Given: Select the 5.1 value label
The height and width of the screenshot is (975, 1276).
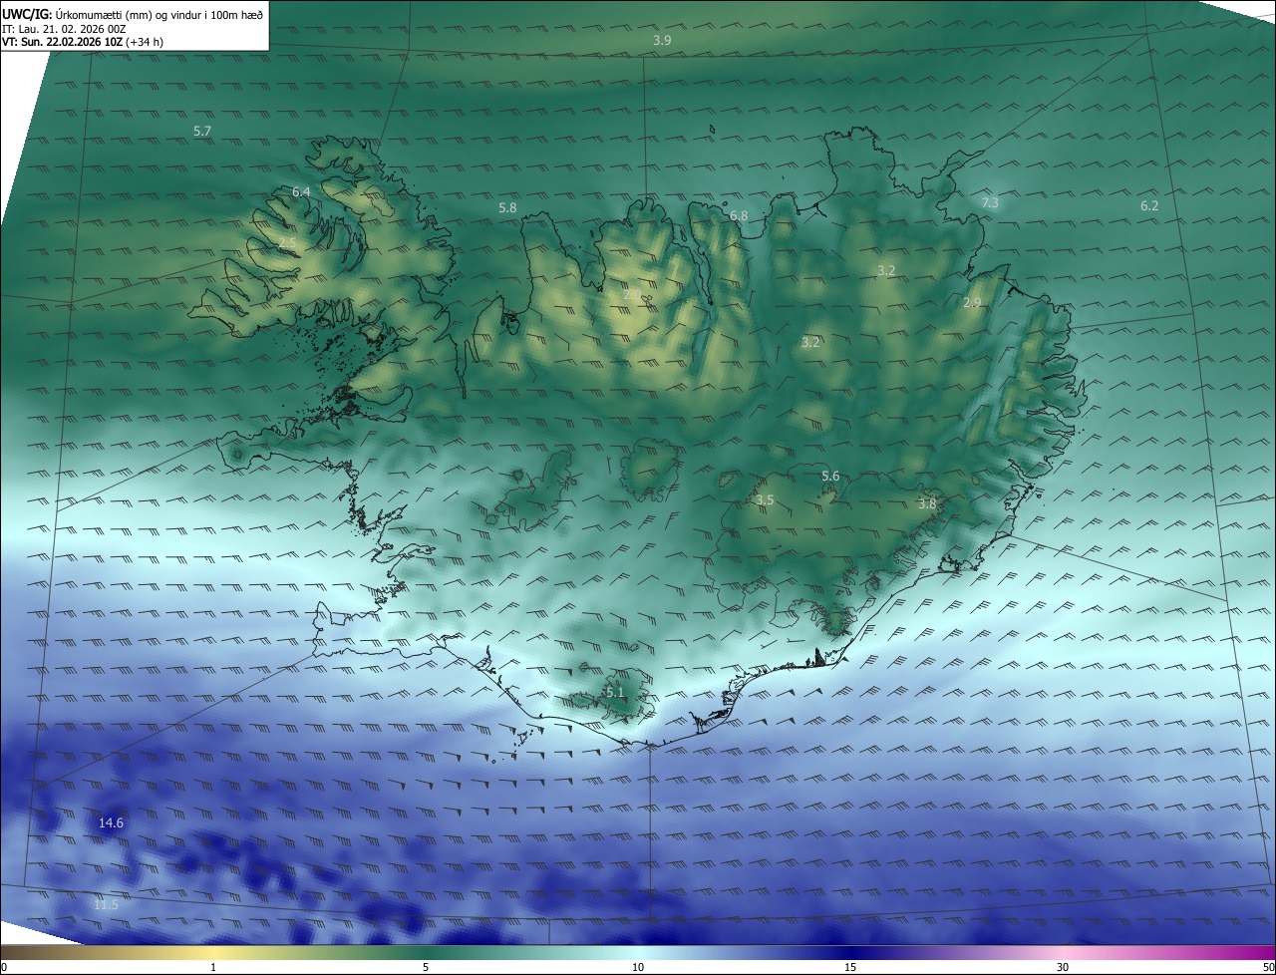Looking at the screenshot, I should click(615, 693).
